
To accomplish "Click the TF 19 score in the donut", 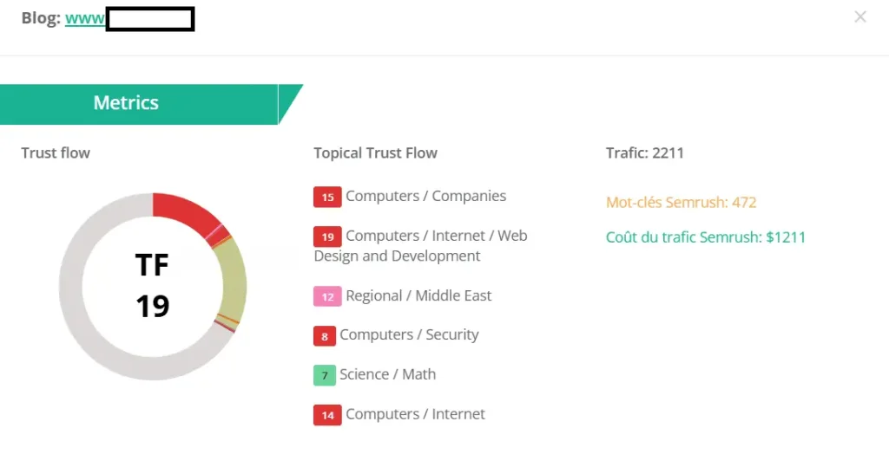I will click(153, 286).
